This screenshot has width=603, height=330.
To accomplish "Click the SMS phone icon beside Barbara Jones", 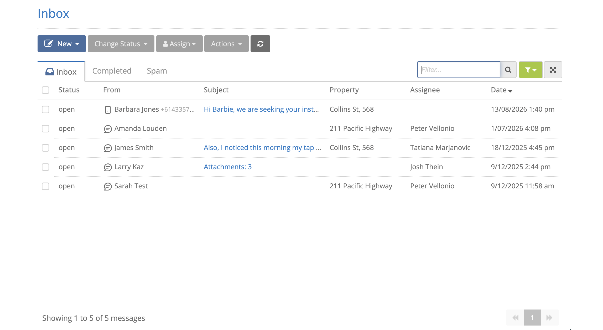I will pyautogui.click(x=108, y=110).
